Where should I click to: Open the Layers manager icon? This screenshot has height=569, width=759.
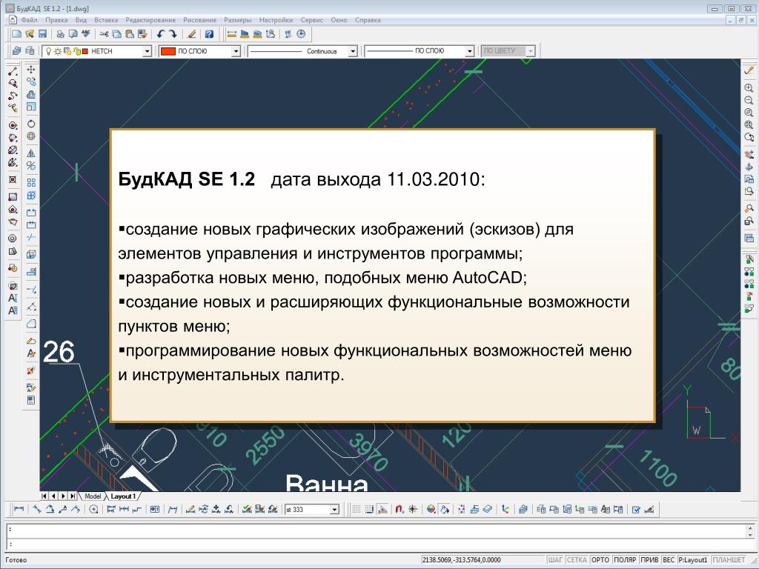tap(17, 51)
